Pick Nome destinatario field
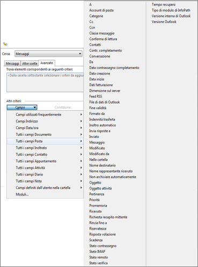This screenshot has height=267, width=198. [x=102, y=165]
